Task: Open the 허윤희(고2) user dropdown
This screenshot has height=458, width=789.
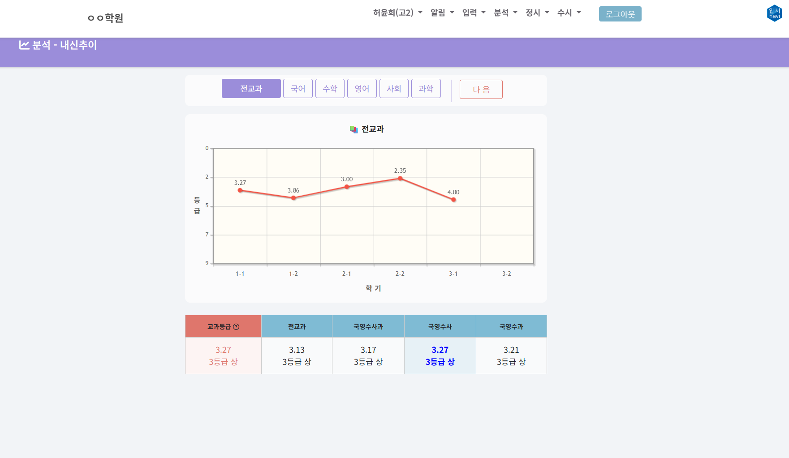Action: [397, 13]
